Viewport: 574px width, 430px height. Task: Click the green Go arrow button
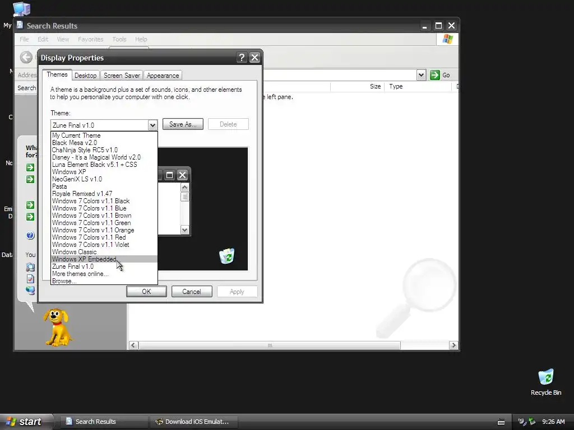[x=434, y=75]
